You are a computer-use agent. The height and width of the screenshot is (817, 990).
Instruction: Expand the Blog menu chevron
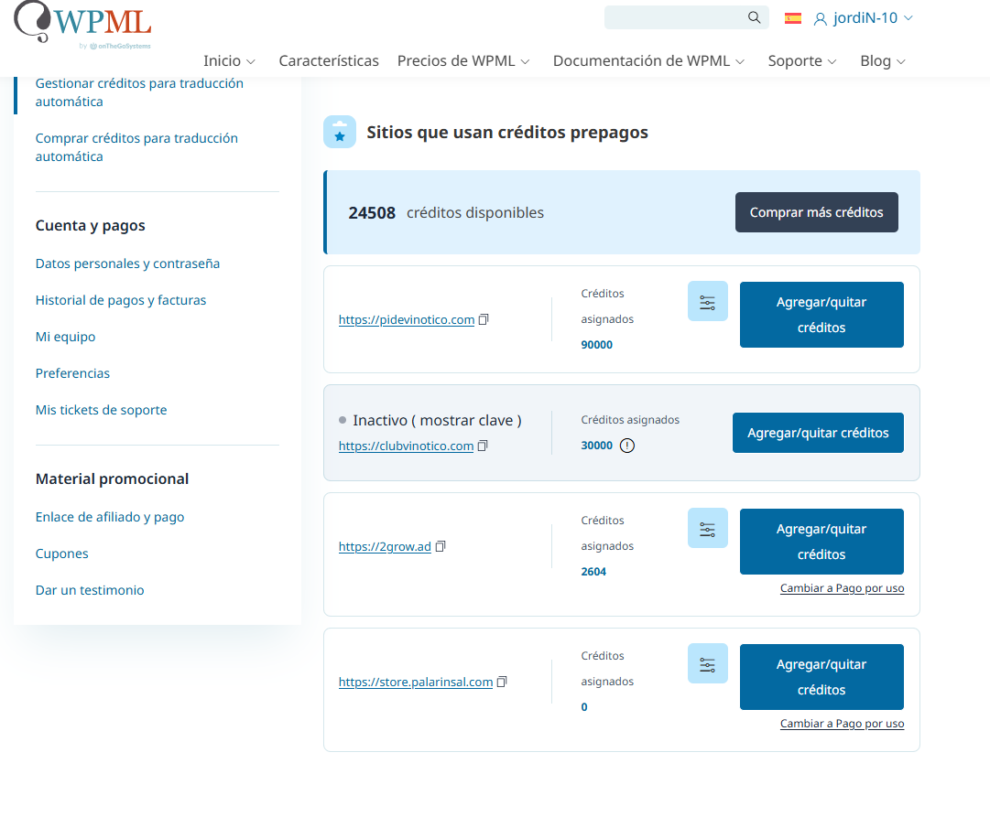point(901,62)
